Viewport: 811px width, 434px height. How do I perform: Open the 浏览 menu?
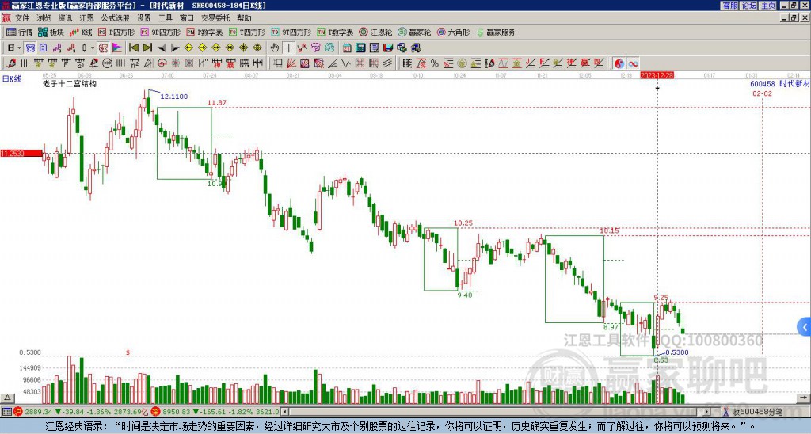coord(44,18)
